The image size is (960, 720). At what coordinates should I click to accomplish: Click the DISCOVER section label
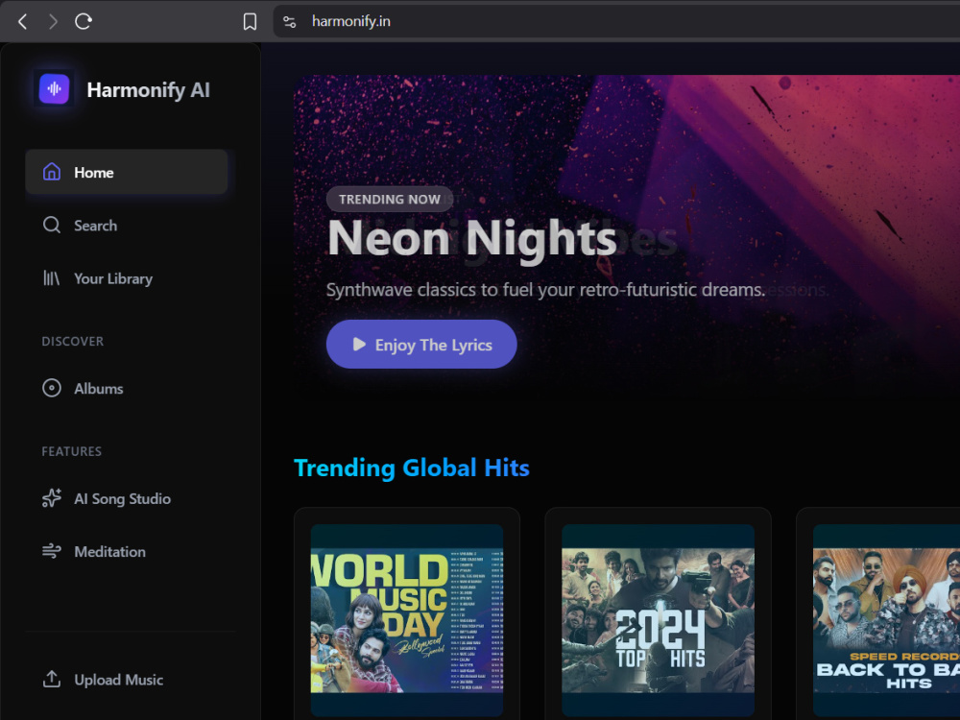72,341
